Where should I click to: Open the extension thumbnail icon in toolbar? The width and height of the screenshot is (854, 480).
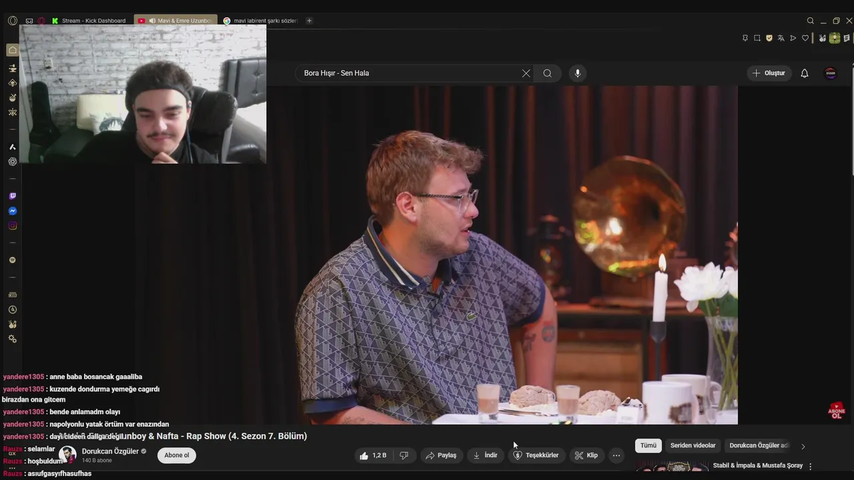[835, 38]
